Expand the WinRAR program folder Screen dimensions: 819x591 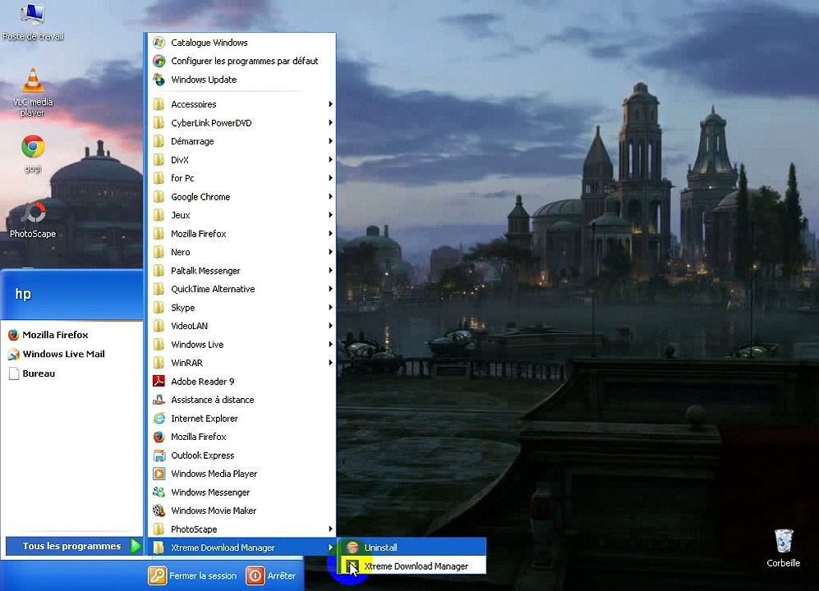186,363
